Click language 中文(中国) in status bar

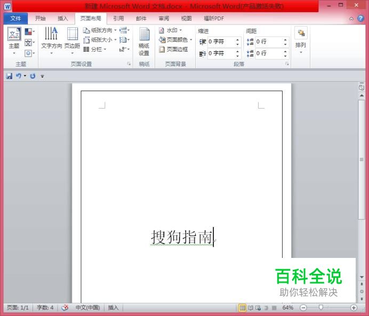(x=87, y=307)
